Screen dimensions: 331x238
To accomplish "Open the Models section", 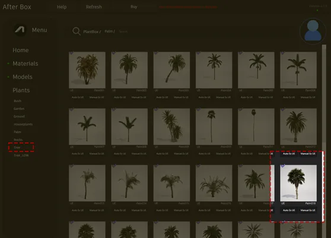I will (x=23, y=77).
